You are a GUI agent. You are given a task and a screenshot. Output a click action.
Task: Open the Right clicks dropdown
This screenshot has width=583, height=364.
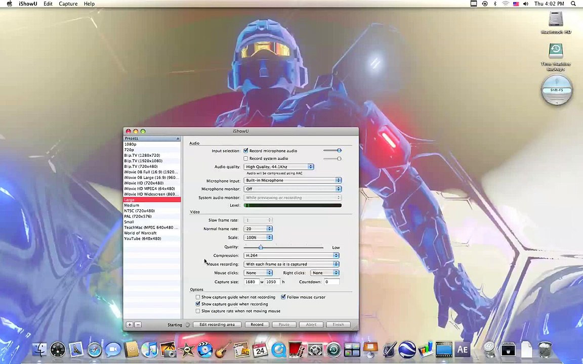324,272
